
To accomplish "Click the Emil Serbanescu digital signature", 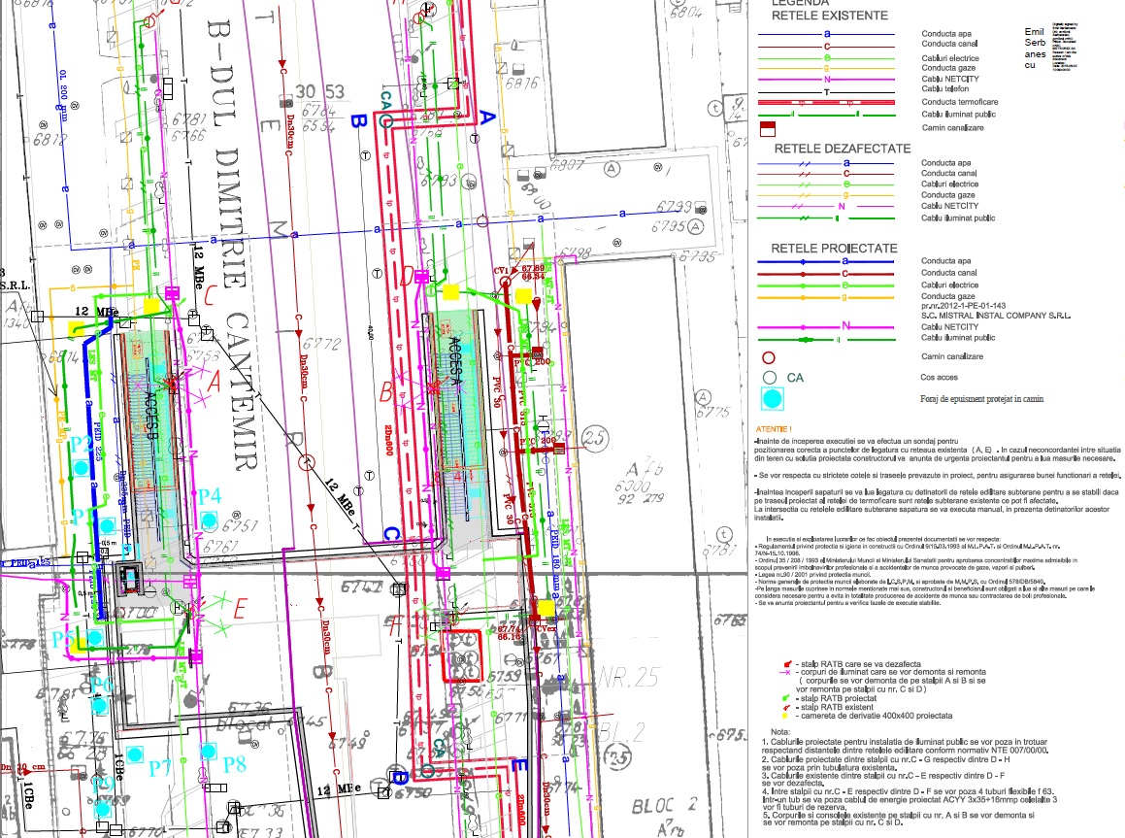I will coord(1051,47).
